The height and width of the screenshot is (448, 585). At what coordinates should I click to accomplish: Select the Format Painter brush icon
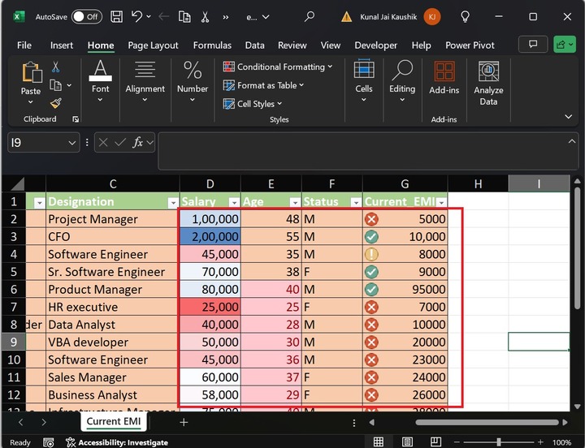coord(56,103)
